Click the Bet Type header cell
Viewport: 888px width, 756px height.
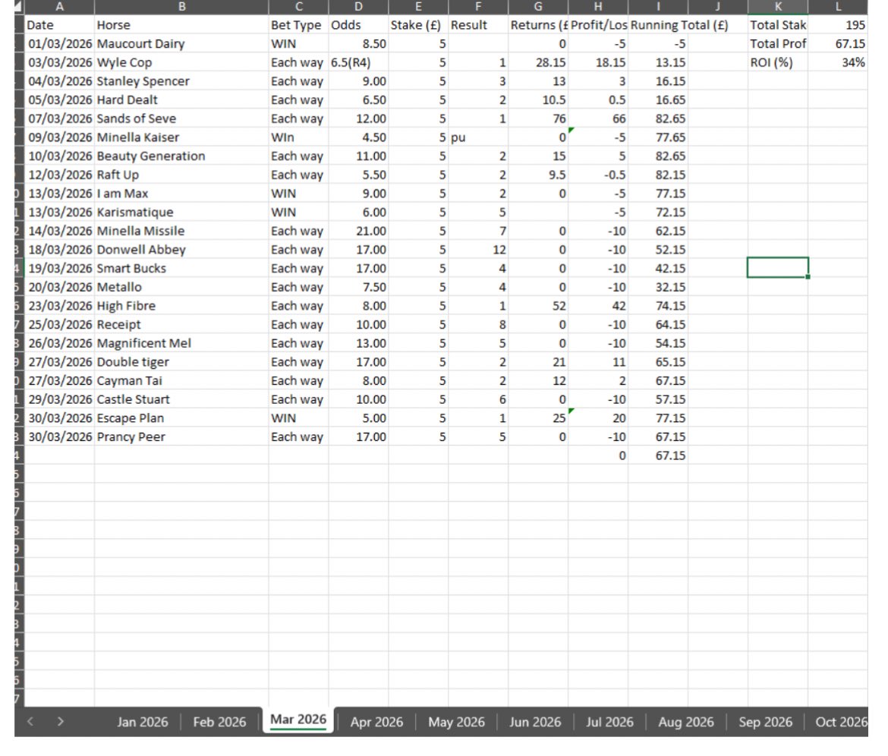[x=298, y=25]
